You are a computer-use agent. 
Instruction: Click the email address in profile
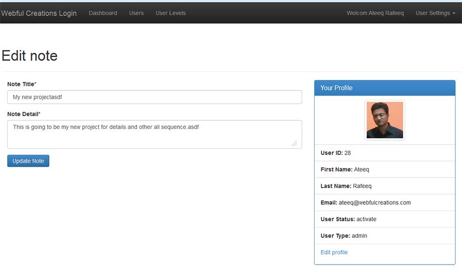[x=374, y=202]
